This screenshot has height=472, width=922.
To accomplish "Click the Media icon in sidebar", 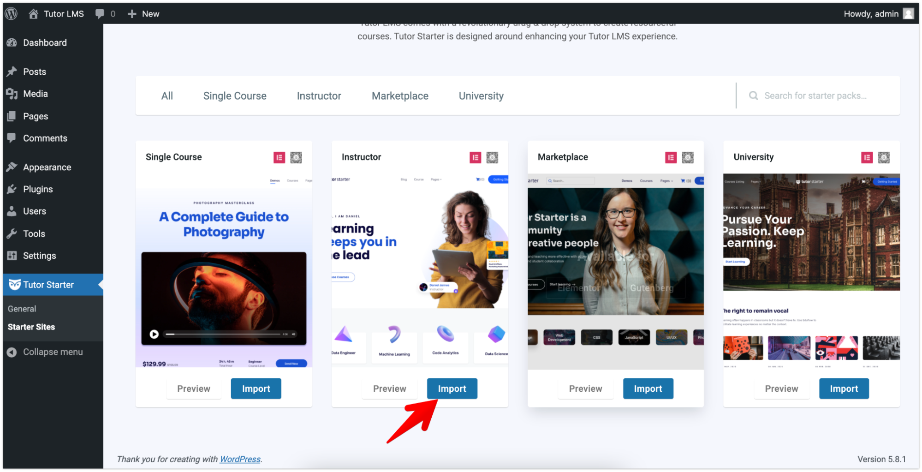I will [12, 94].
